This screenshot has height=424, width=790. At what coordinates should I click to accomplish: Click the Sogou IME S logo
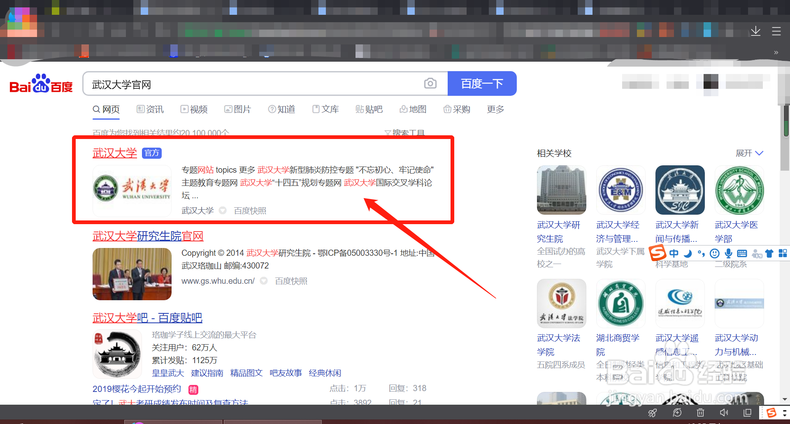click(658, 253)
